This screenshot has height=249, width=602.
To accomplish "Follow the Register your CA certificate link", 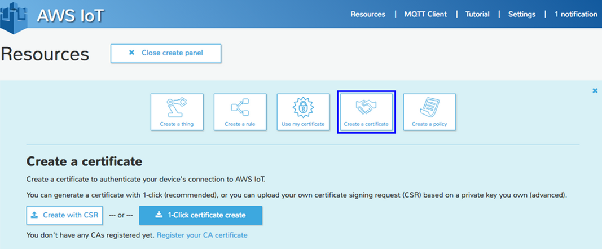I will pyautogui.click(x=201, y=235).
